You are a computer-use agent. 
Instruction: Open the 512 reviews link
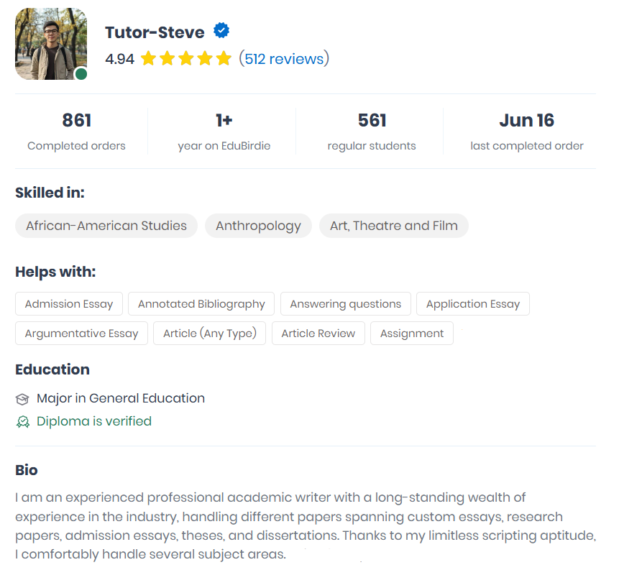[x=284, y=59]
